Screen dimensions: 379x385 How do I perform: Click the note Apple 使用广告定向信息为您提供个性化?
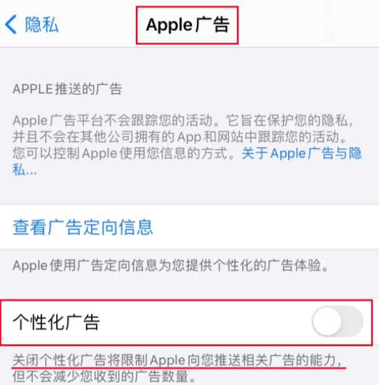[170, 266]
